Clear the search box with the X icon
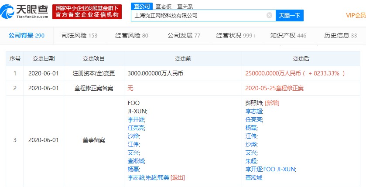 click(269, 15)
